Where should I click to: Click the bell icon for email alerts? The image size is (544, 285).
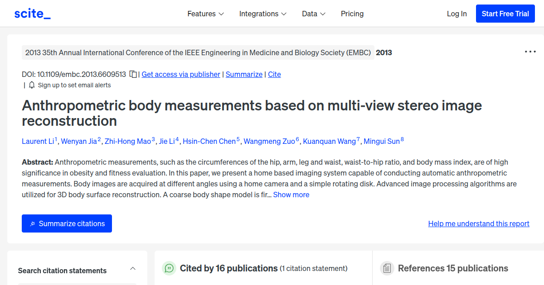pyautogui.click(x=31, y=85)
